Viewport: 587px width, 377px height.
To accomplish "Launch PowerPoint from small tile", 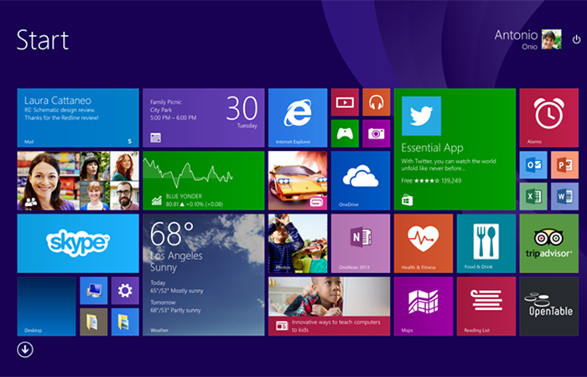I will click(565, 165).
